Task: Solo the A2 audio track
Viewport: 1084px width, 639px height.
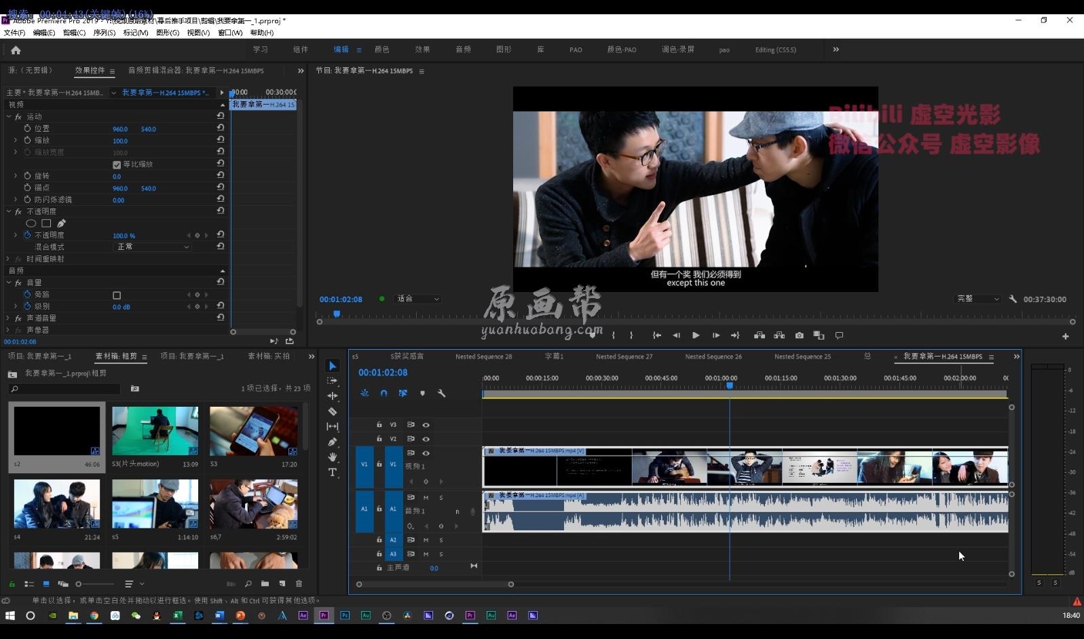Action: pyautogui.click(x=441, y=541)
